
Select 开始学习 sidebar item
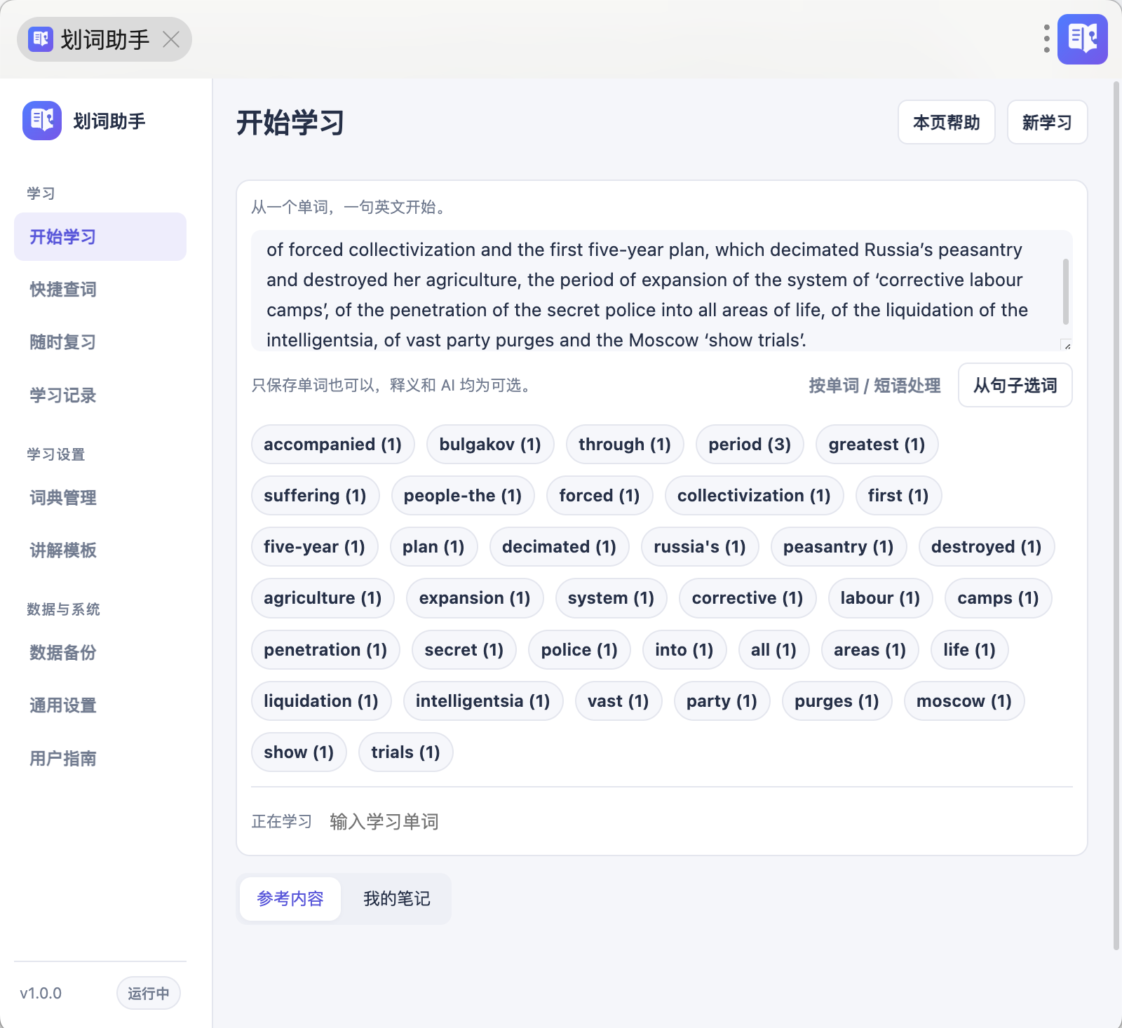(100, 236)
